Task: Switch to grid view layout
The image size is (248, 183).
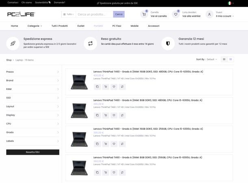Action: [x=224, y=59]
